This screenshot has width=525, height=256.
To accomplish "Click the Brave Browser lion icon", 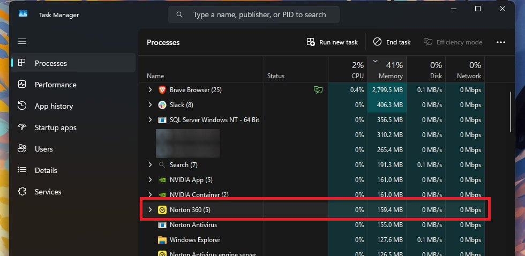I will [162, 89].
